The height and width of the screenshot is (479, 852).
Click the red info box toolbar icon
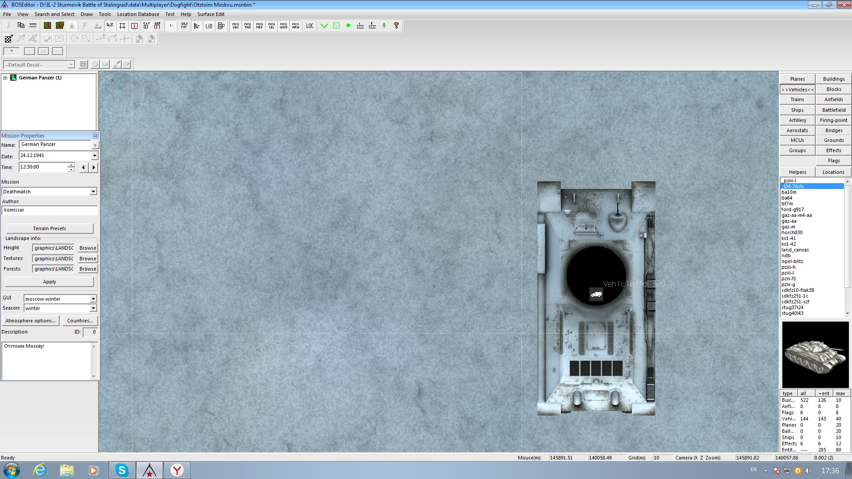point(134,26)
